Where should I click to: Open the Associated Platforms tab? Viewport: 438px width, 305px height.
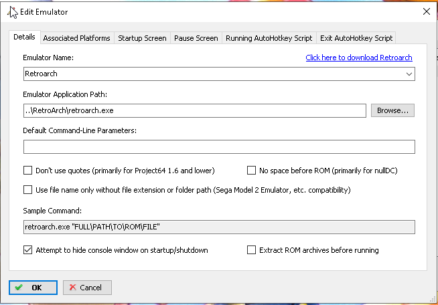tap(76, 38)
